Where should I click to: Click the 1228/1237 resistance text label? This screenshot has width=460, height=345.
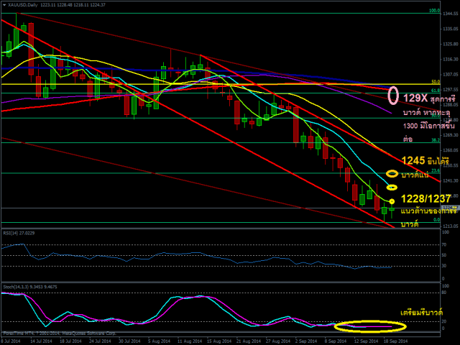tap(425, 198)
